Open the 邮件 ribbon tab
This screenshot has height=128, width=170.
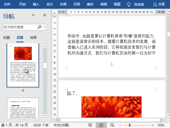click(x=90, y=4)
